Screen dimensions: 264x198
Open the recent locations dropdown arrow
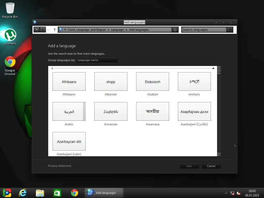[x=49, y=30]
